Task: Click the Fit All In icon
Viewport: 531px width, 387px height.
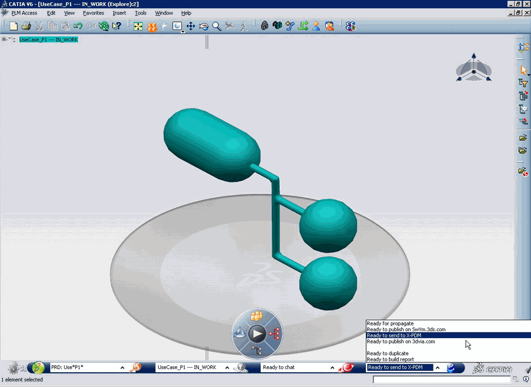Action: click(x=138, y=26)
